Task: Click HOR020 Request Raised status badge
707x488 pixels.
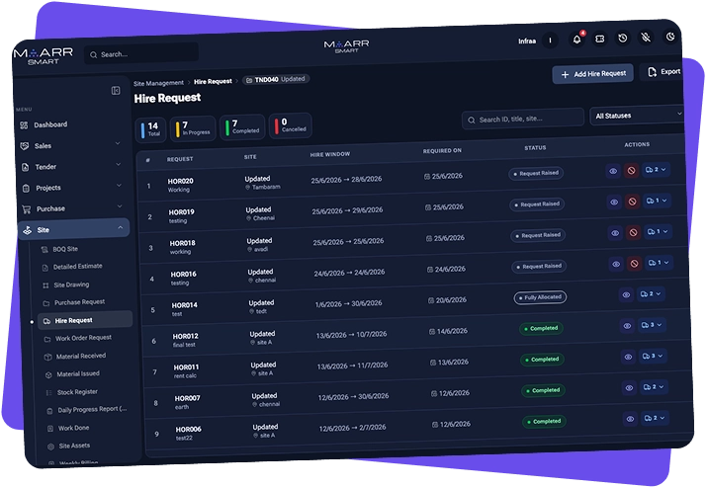Action: [x=536, y=173]
